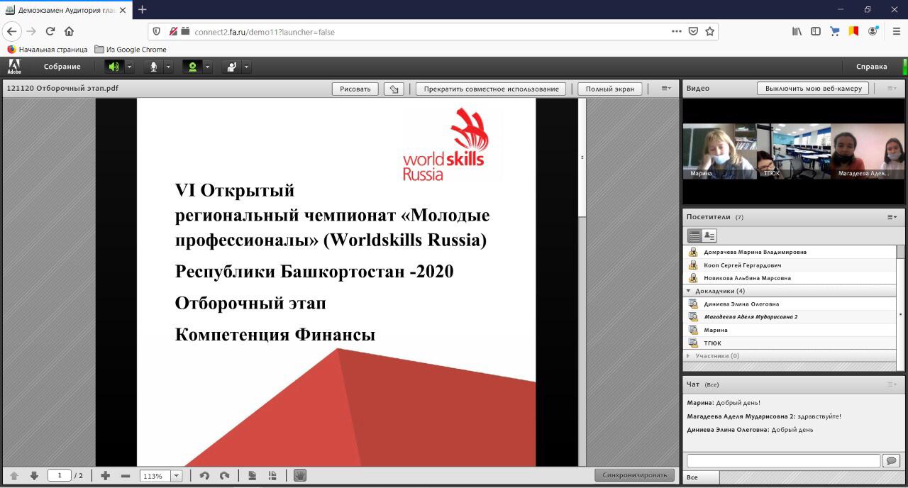
Task: Open the zoom percentage dropdown
Action: (x=177, y=476)
